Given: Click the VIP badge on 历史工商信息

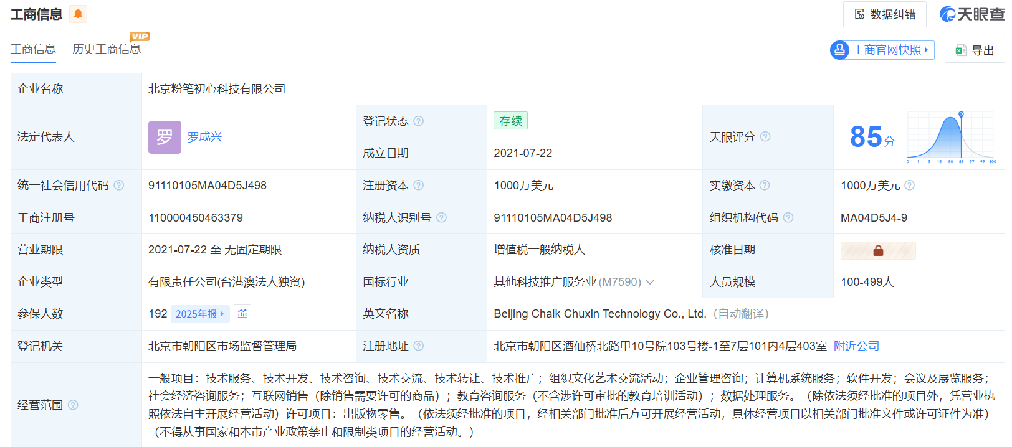Looking at the screenshot, I should tap(140, 36).
